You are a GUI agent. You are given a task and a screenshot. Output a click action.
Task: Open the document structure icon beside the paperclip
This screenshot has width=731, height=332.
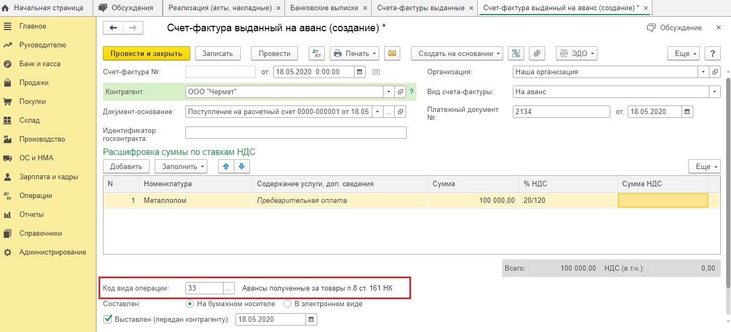coord(517,53)
